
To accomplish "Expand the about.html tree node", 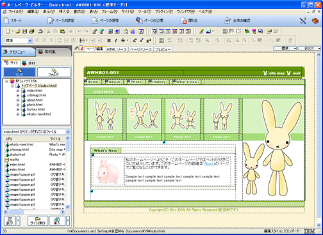I will coord(18,100).
